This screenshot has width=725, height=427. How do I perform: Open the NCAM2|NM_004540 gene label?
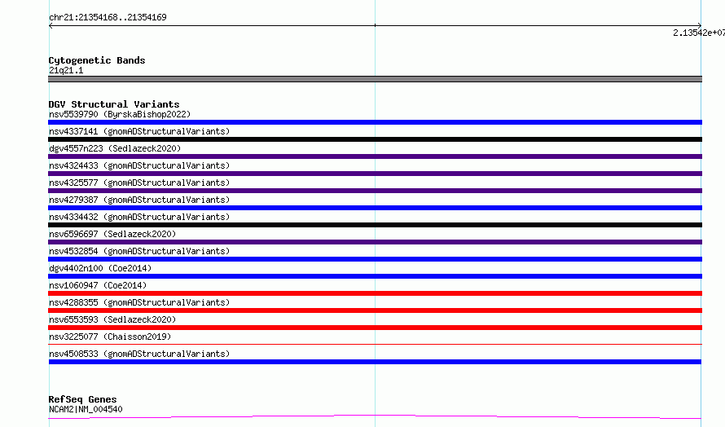[86, 409]
